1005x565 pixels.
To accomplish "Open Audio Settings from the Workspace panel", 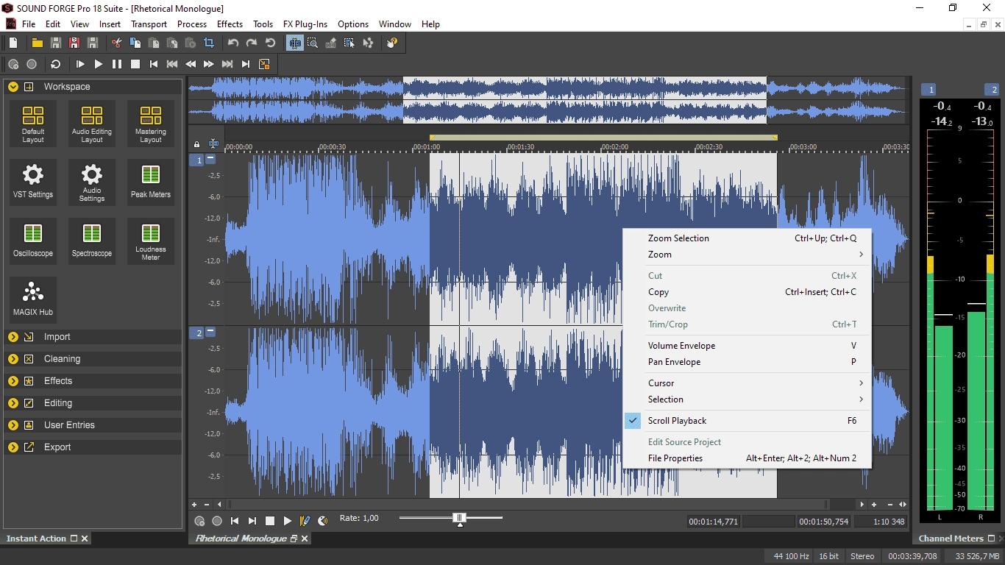I will point(92,182).
